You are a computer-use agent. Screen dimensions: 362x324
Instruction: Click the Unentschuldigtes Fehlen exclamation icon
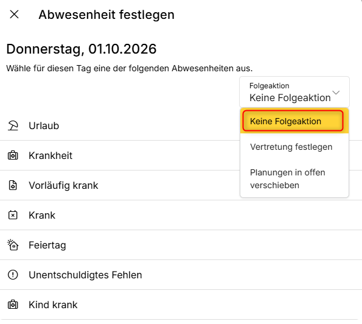coord(13,275)
